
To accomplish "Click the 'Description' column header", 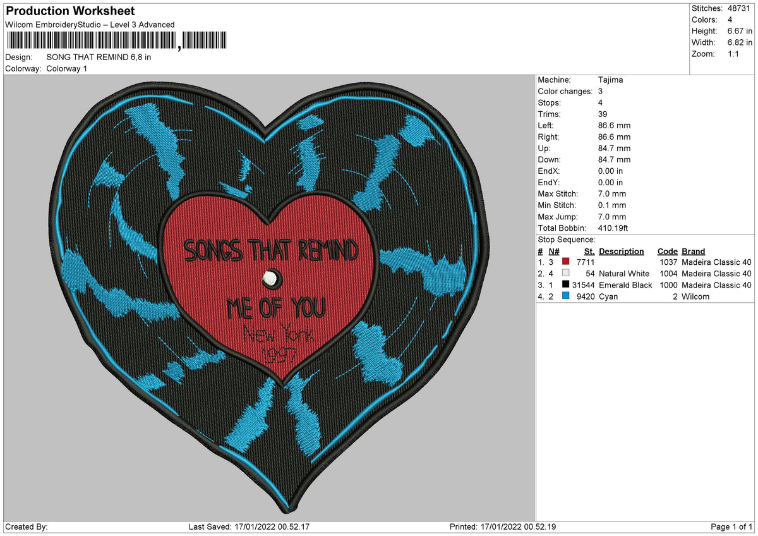I will (622, 251).
